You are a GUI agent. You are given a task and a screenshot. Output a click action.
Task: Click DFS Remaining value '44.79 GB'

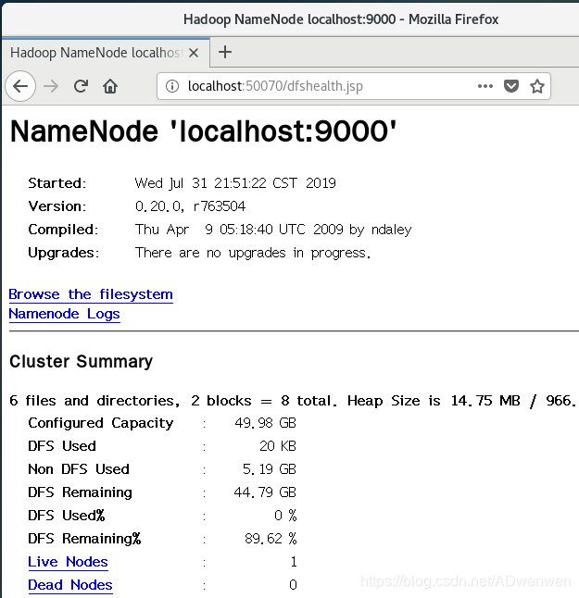265,492
